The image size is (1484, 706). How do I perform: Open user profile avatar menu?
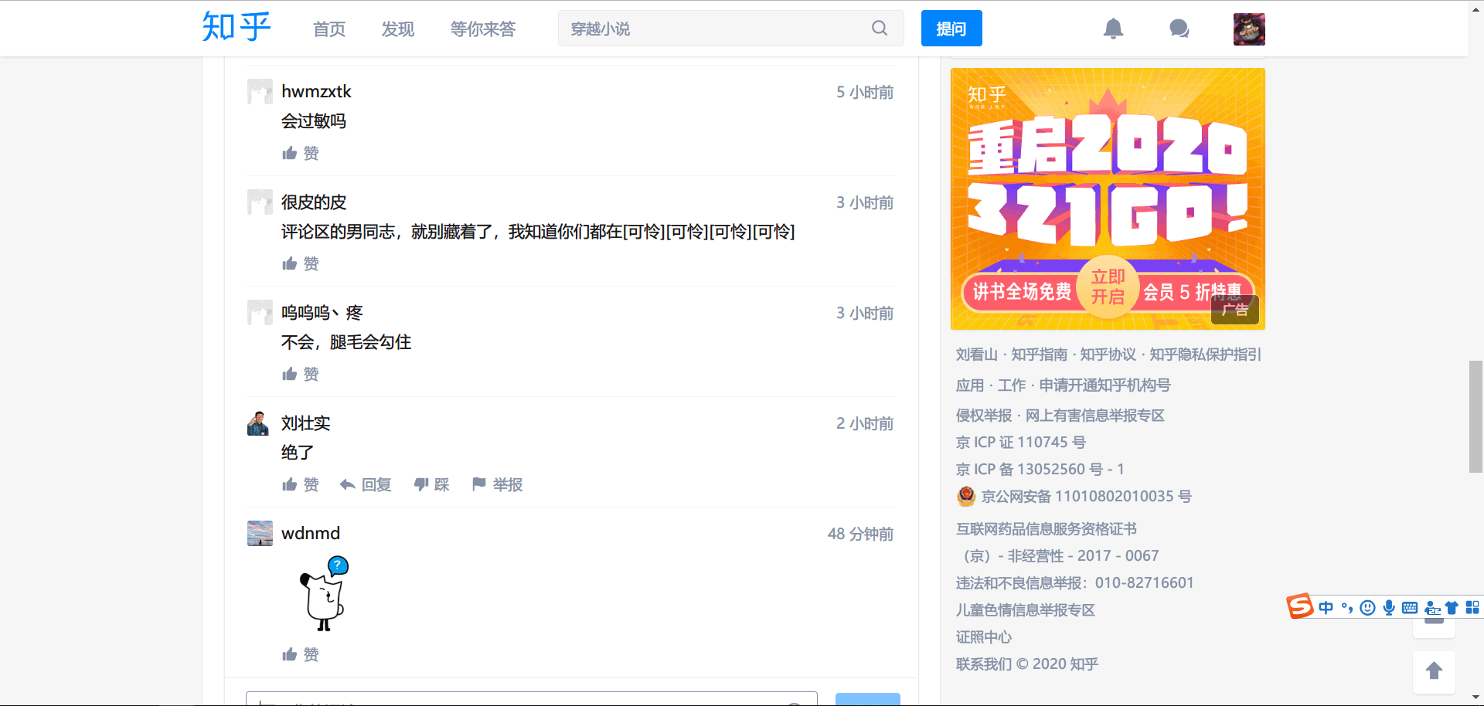(x=1249, y=29)
